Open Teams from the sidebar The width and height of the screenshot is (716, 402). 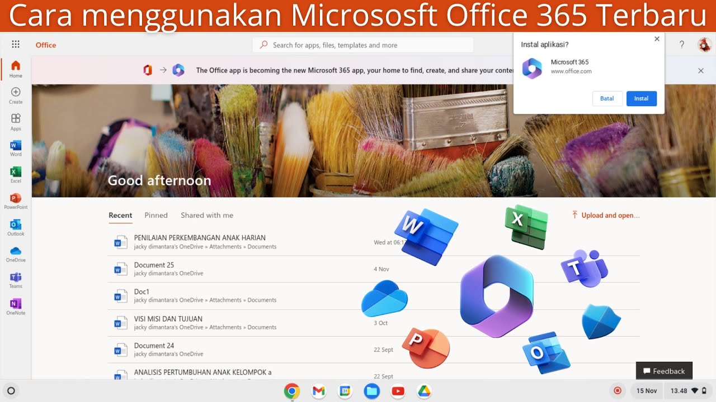pos(16,280)
